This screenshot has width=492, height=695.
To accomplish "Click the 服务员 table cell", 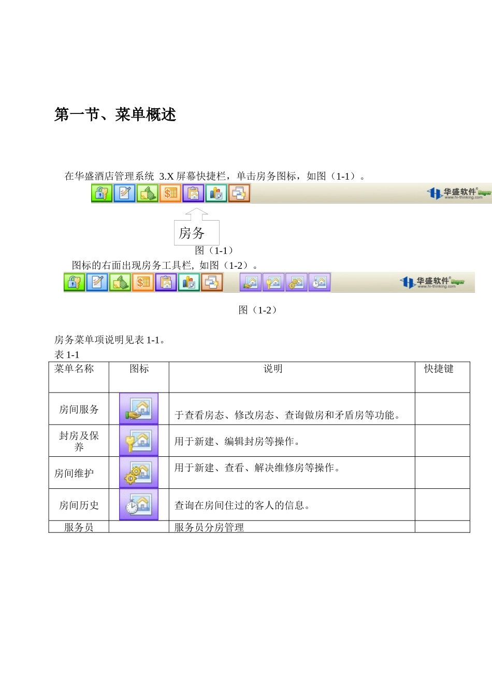I will pyautogui.click(x=79, y=527).
